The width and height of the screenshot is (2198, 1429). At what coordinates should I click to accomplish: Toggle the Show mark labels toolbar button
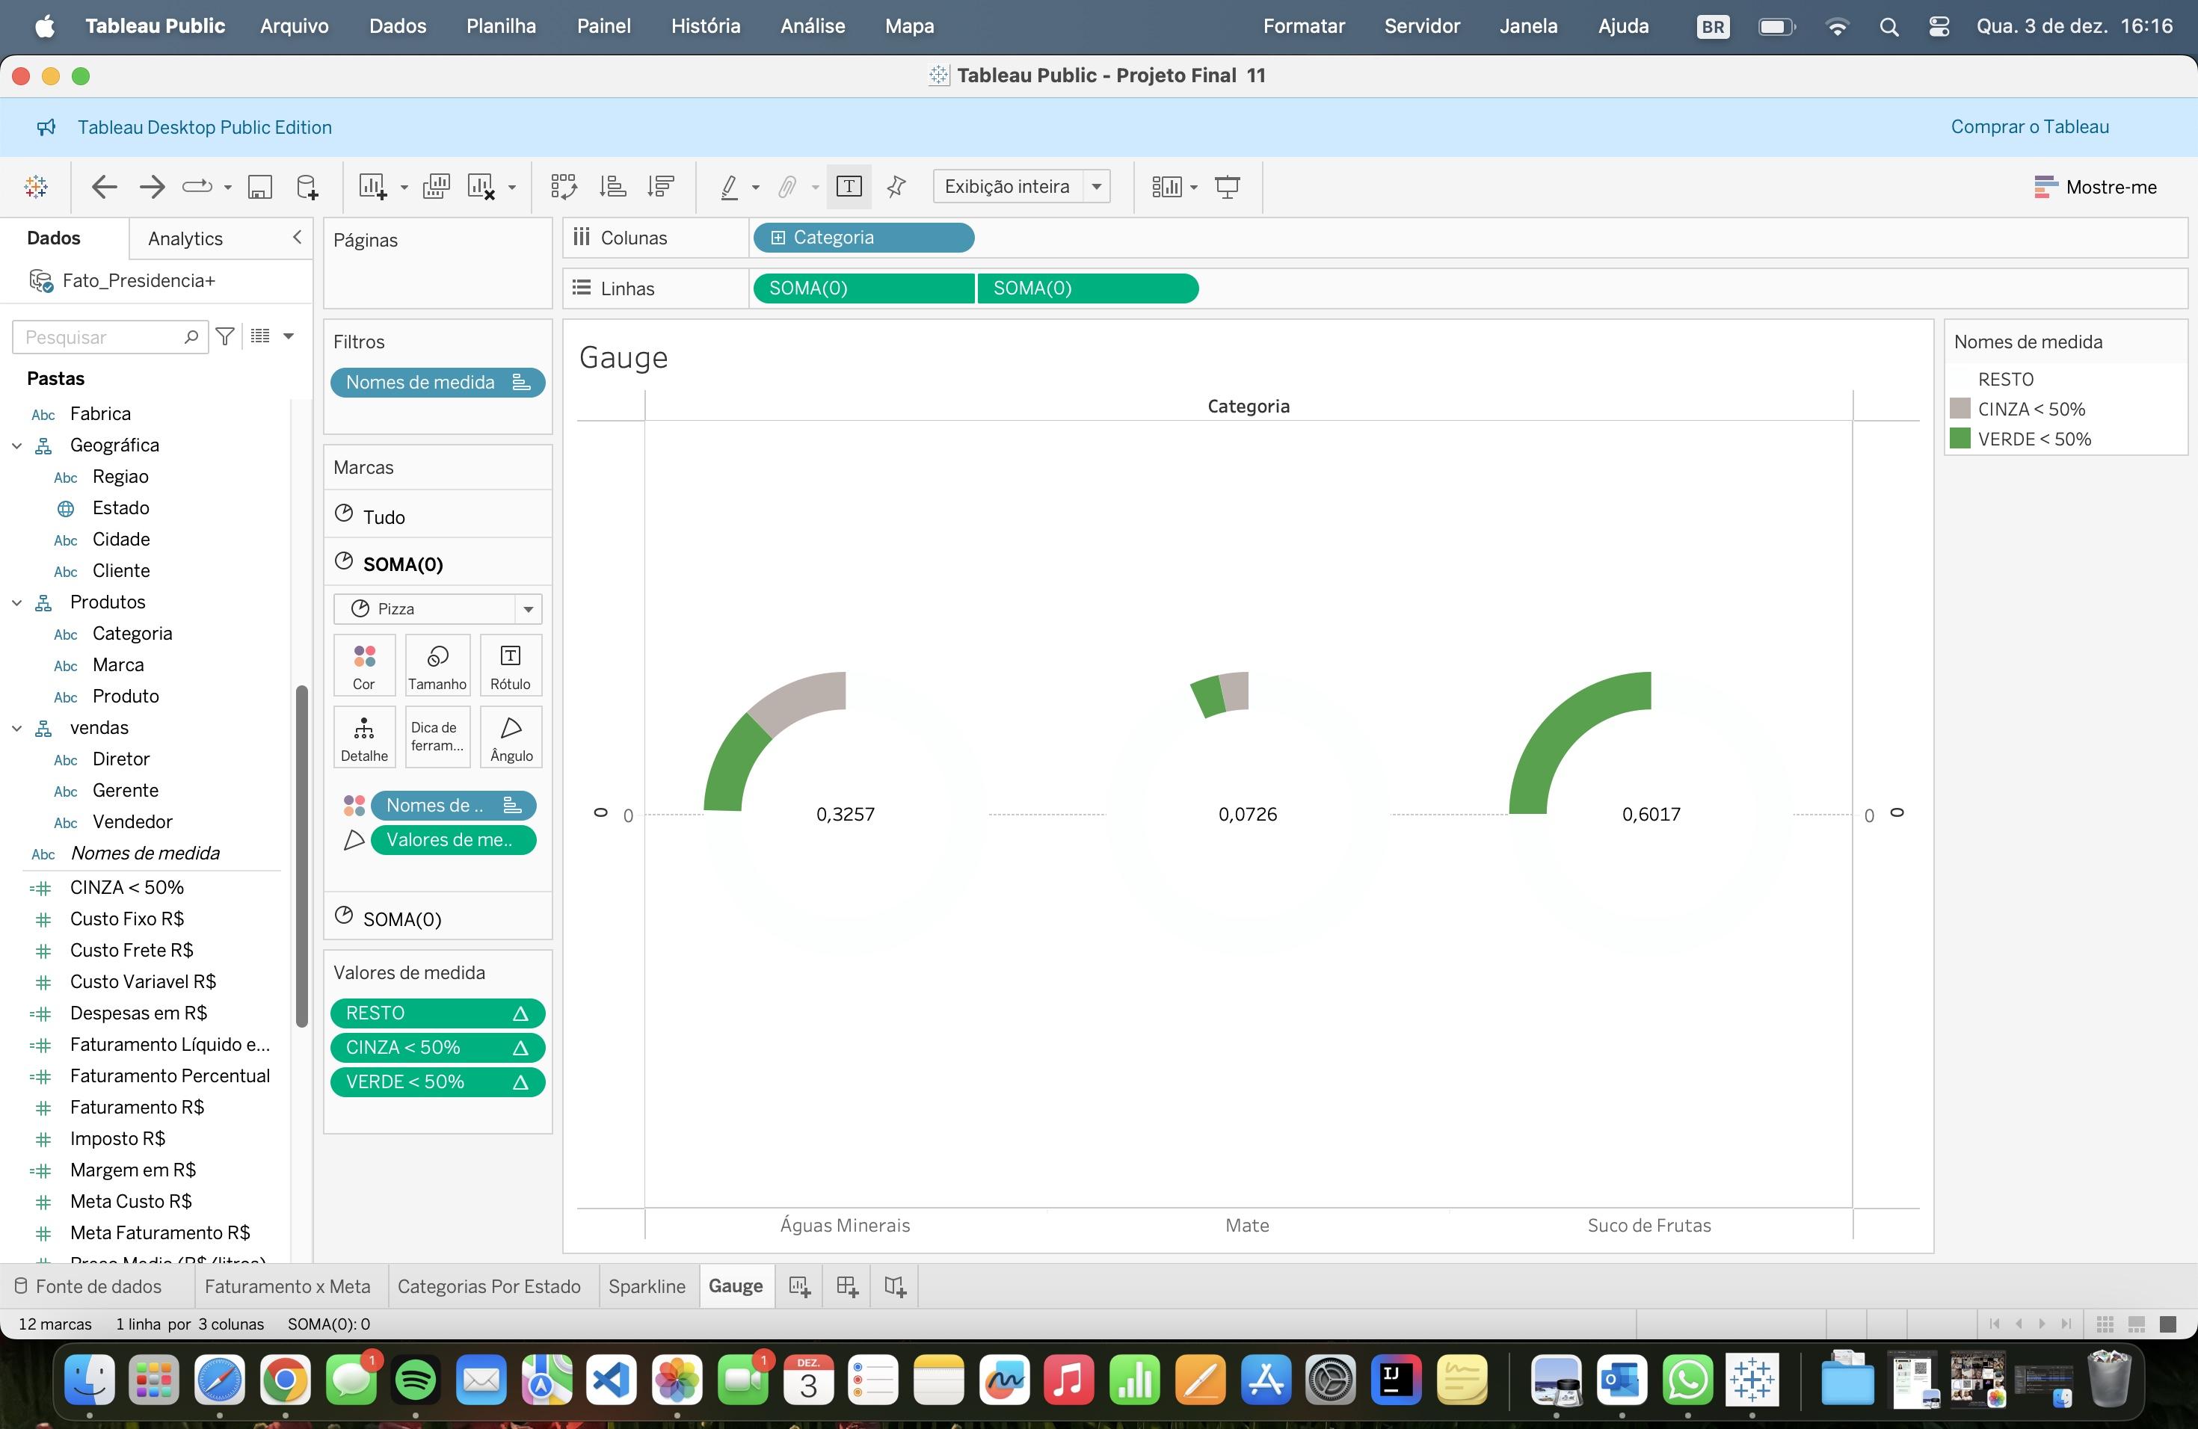[849, 188]
